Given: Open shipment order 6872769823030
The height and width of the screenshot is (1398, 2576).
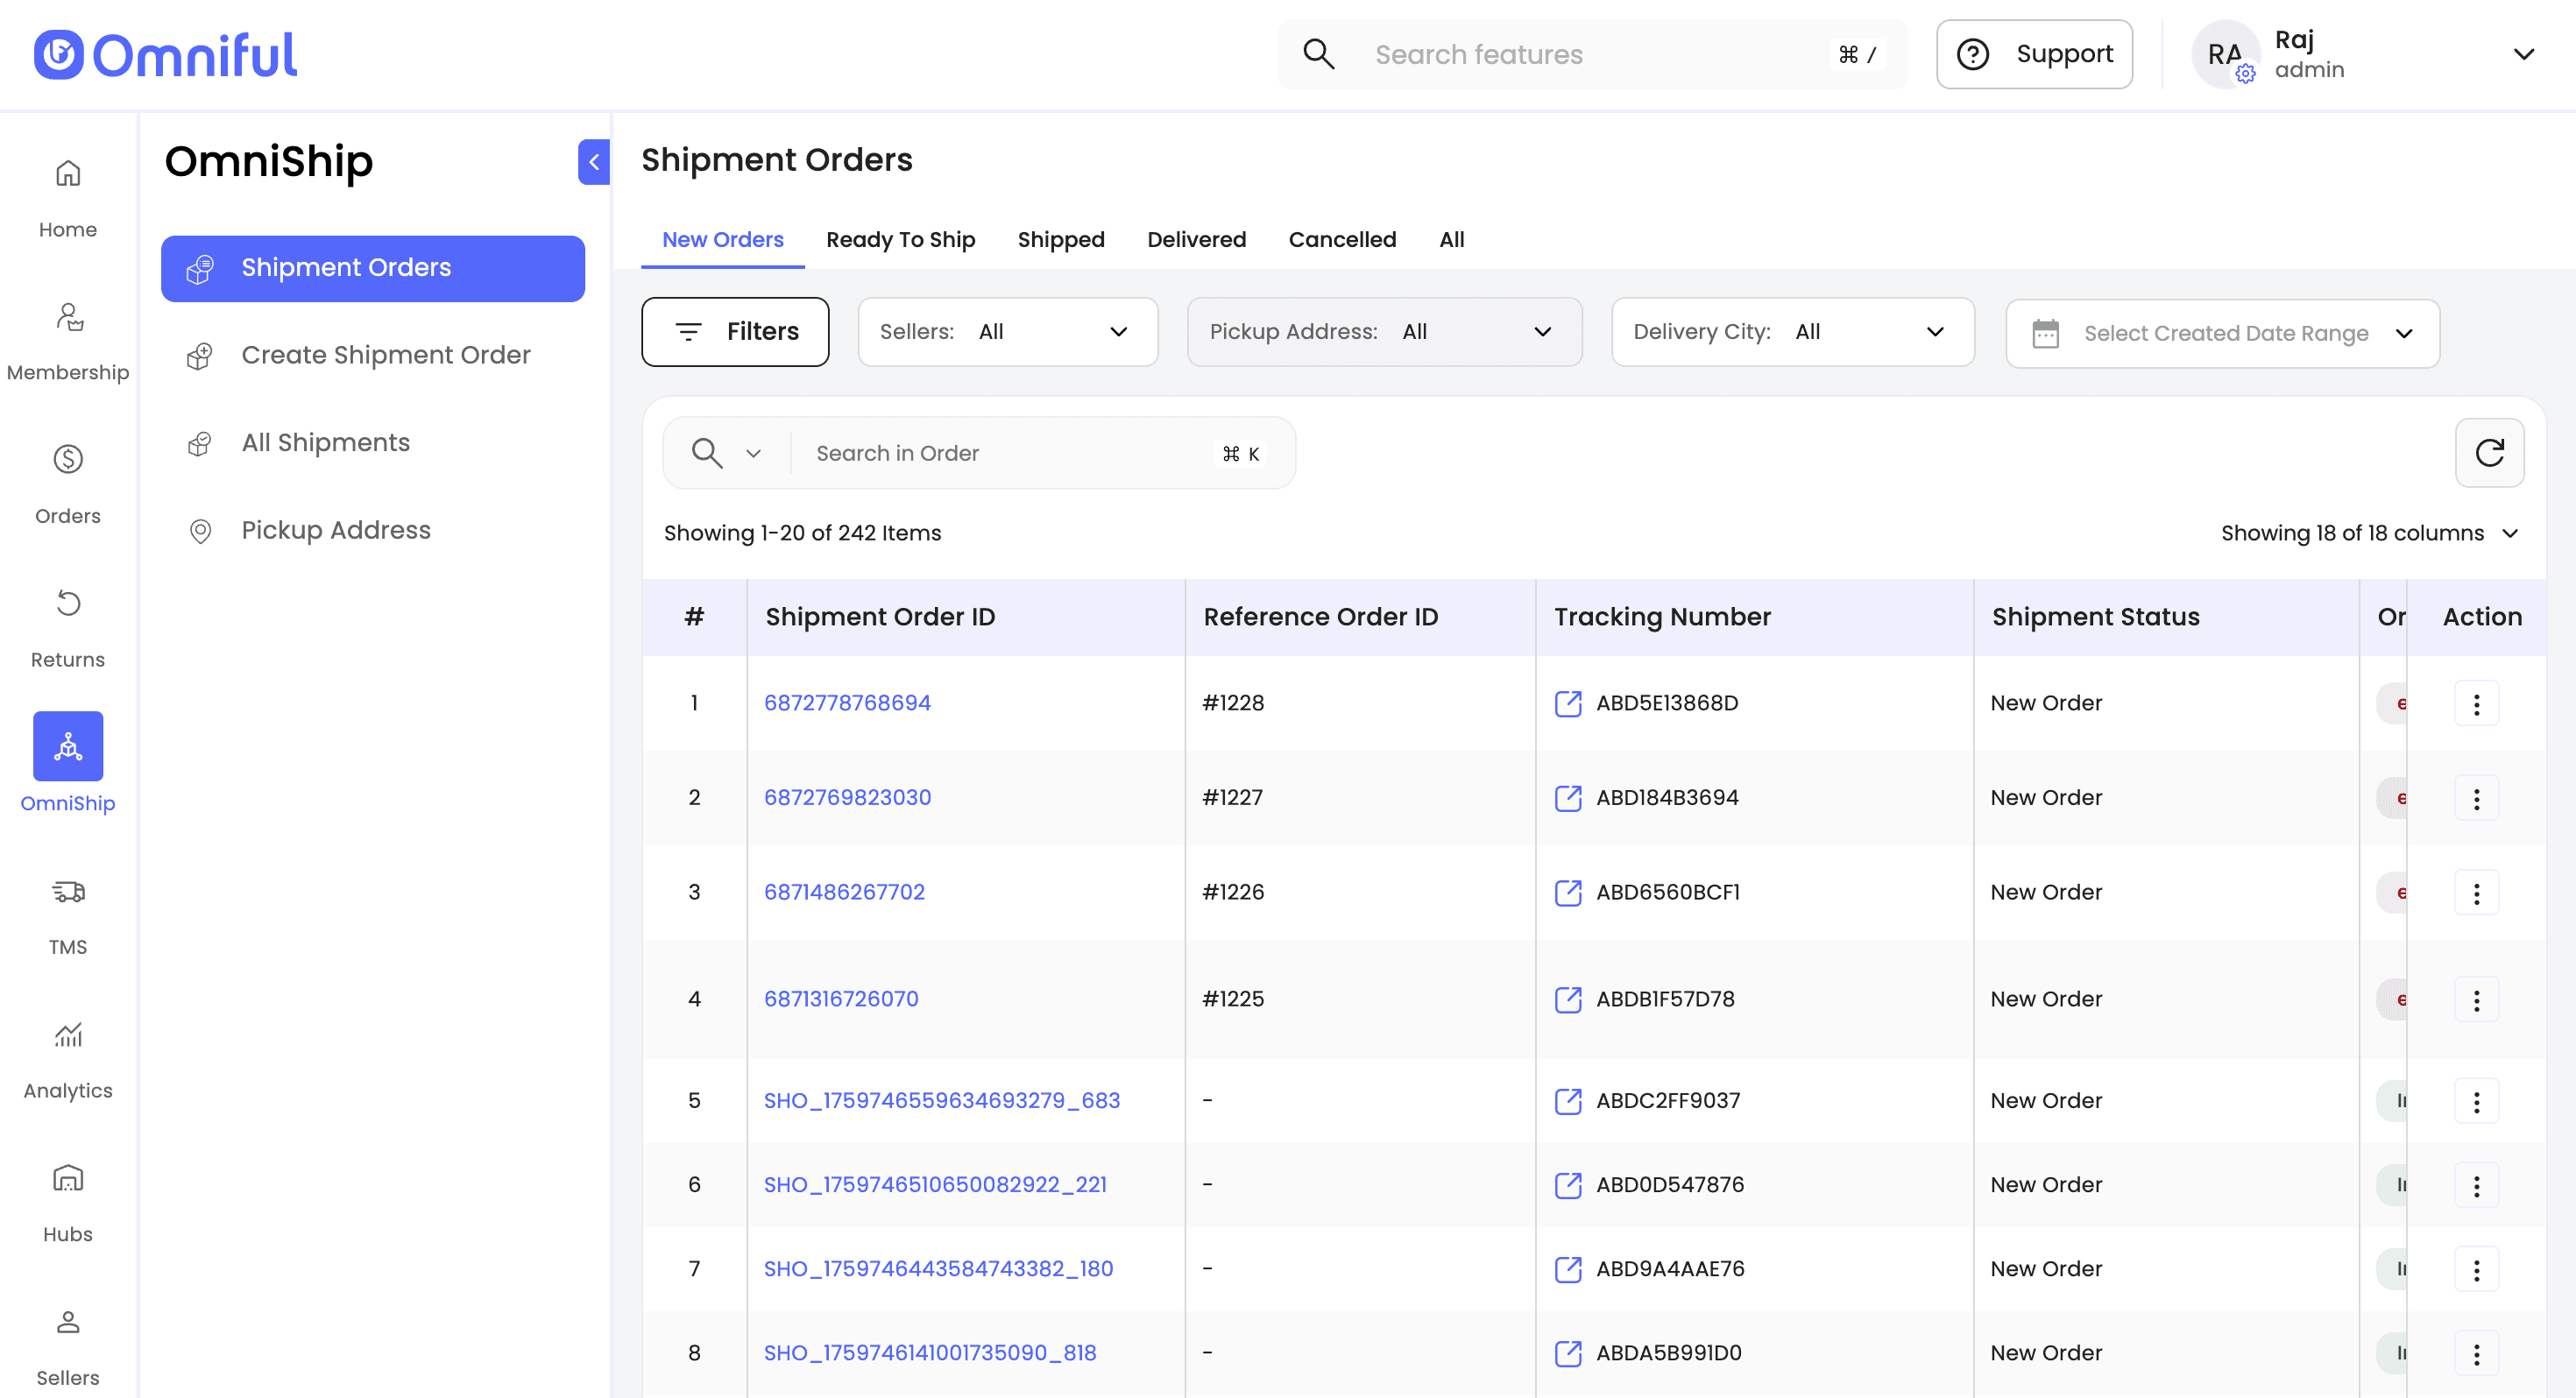Looking at the screenshot, I should point(847,797).
